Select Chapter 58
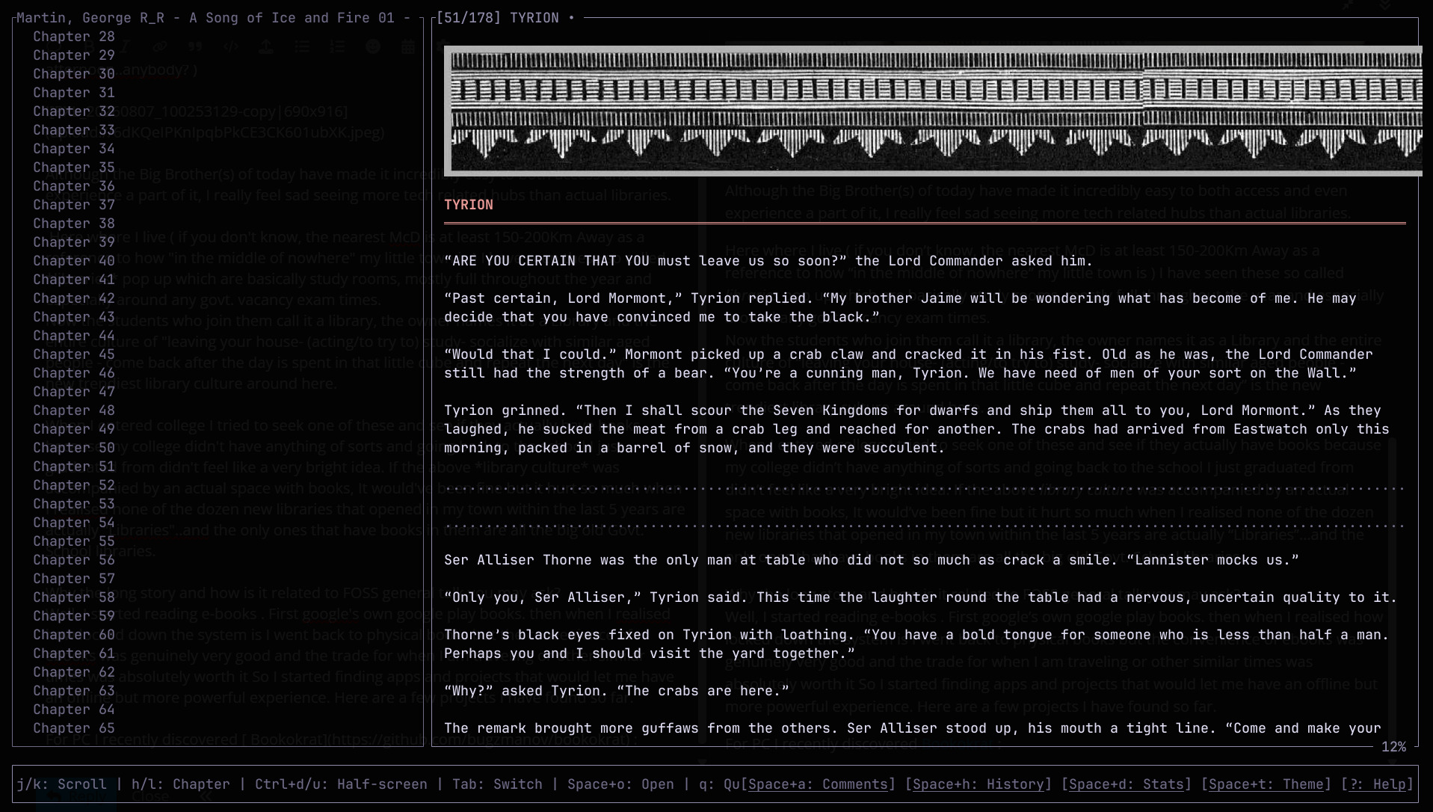 point(74,597)
